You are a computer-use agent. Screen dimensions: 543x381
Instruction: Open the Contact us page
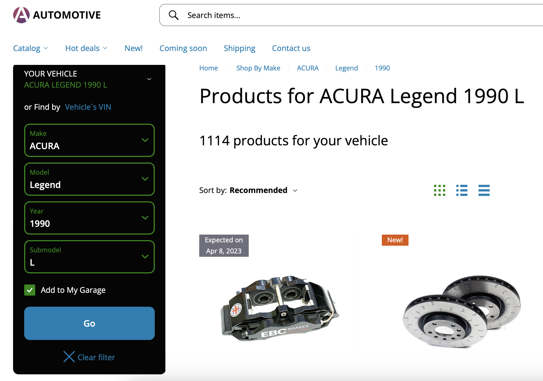pos(291,48)
